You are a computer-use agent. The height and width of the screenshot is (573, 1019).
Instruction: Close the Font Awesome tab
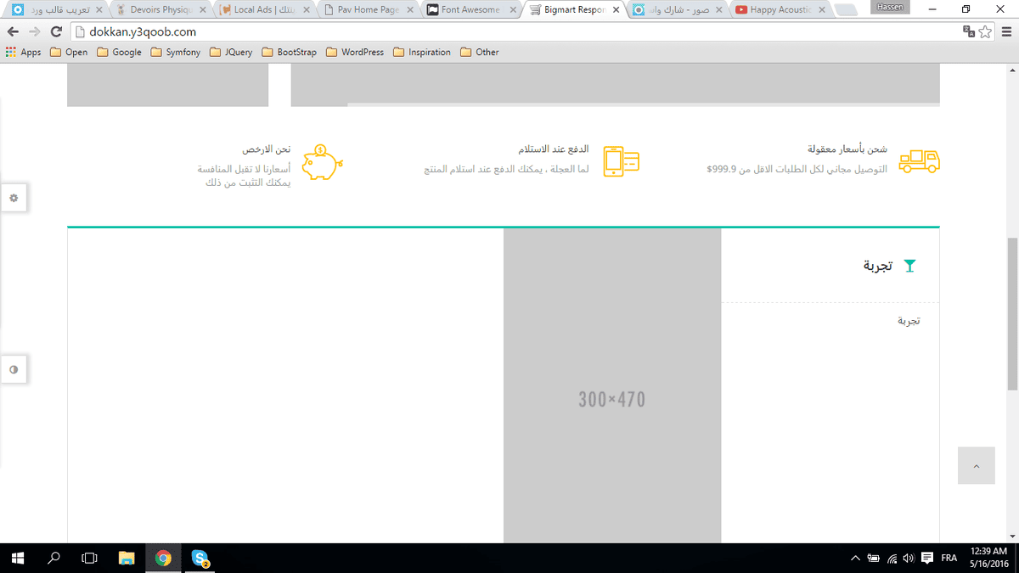pos(511,10)
